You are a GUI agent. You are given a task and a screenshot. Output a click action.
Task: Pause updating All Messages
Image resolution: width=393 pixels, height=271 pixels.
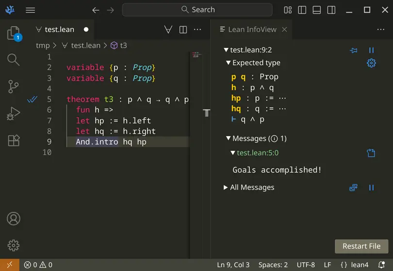tap(372, 187)
